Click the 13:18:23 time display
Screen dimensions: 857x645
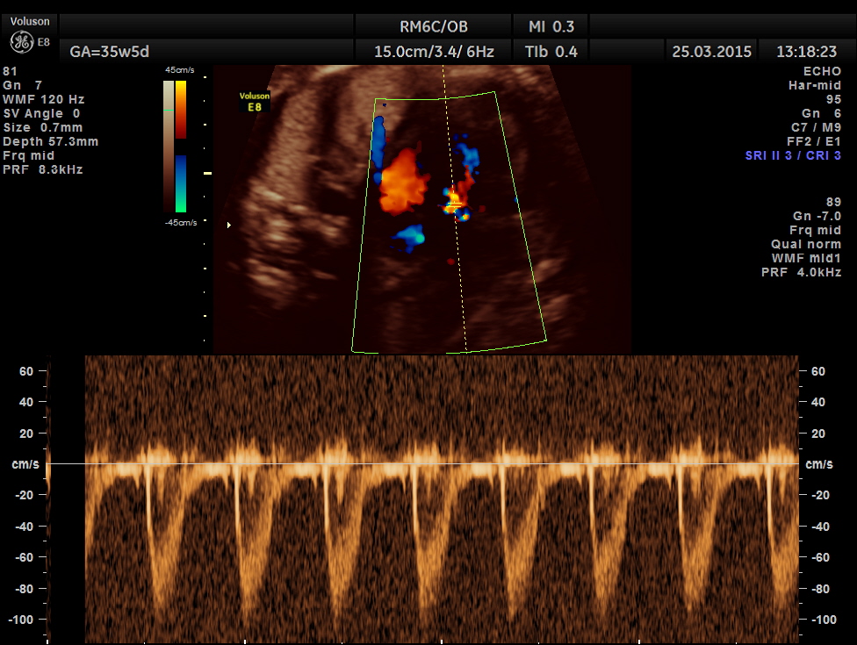[807, 52]
